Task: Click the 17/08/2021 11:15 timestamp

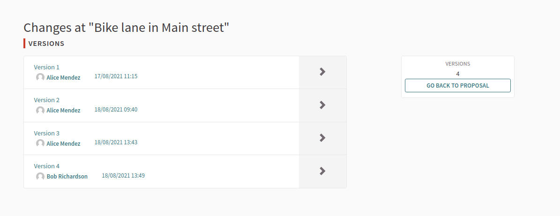Action: [x=116, y=76]
